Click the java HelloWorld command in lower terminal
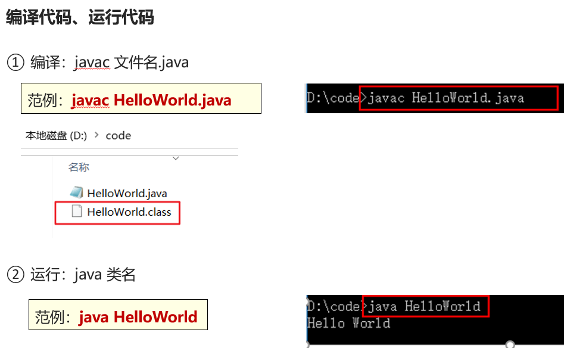Image resolution: width=564 pixels, height=348 pixels. click(425, 306)
